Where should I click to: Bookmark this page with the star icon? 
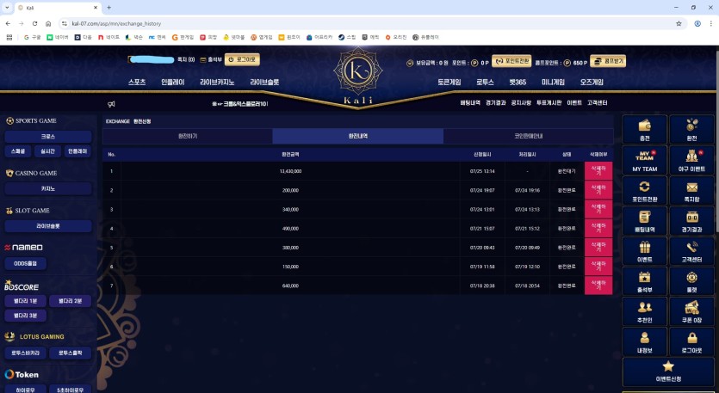pos(679,23)
